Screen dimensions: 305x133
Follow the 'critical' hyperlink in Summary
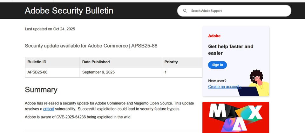49,109
